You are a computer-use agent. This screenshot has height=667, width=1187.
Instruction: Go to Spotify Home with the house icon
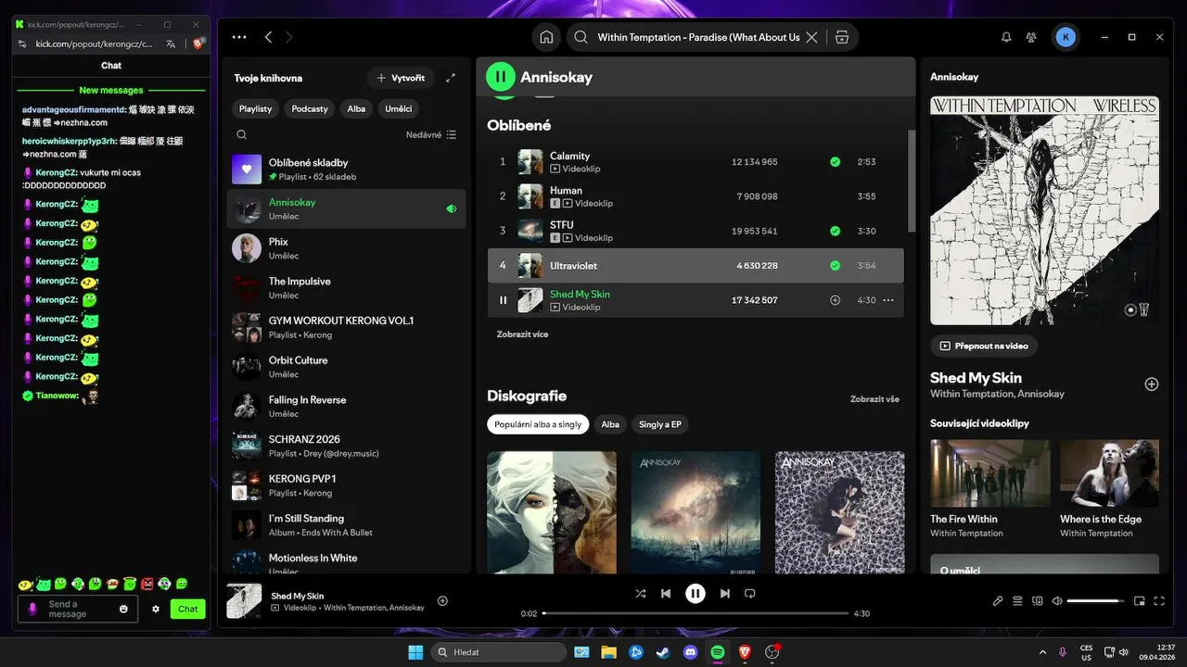click(546, 37)
